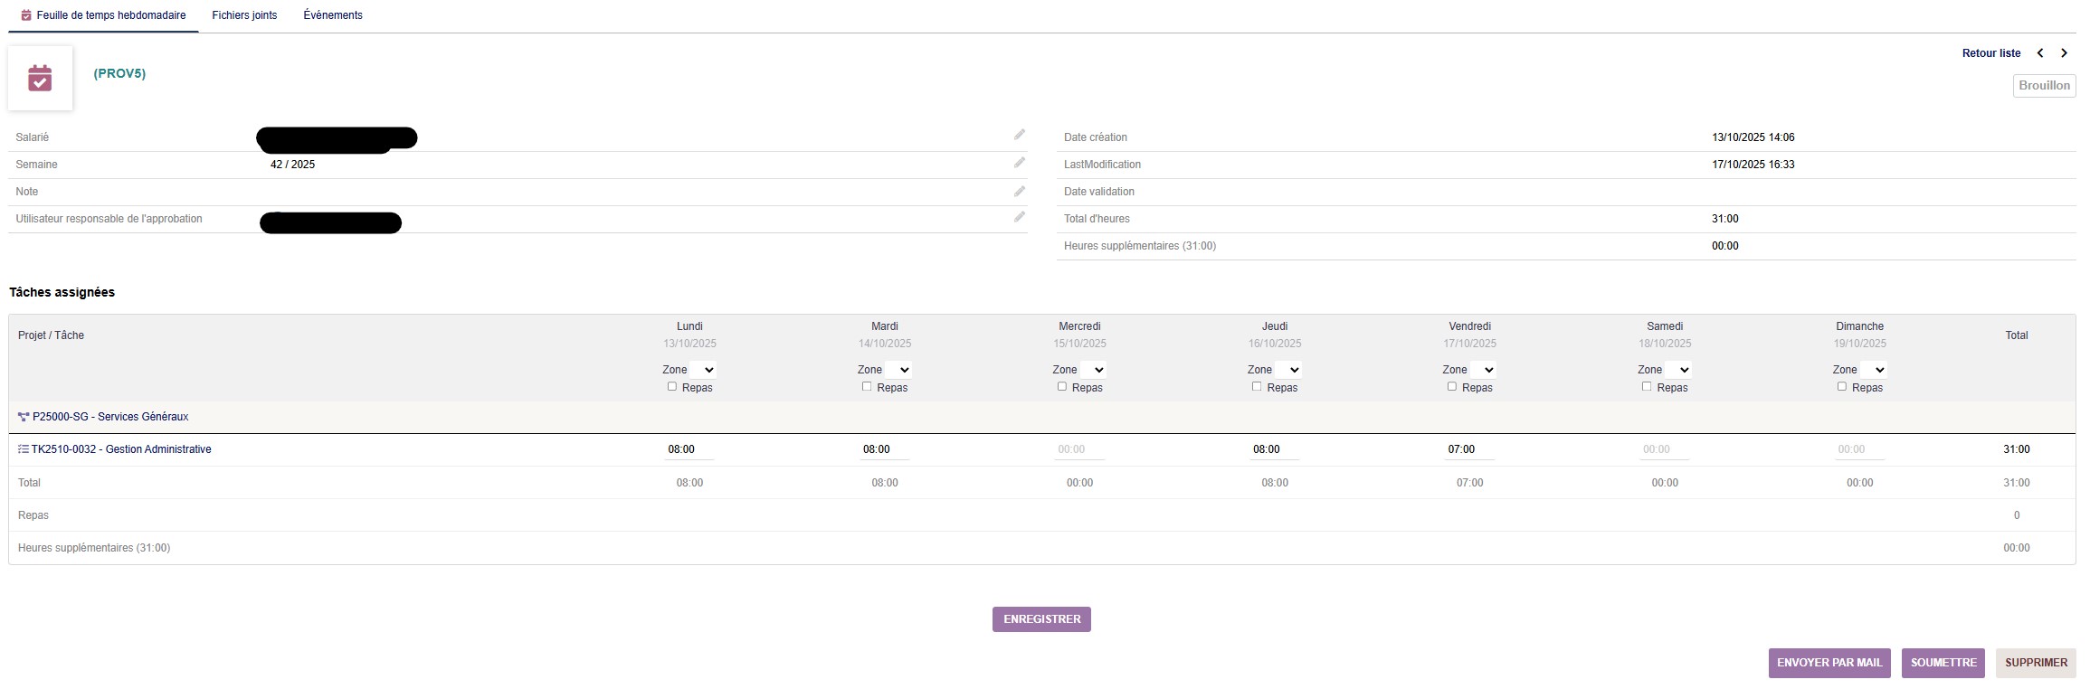Open Zone dropdown for Mardi
2090x689 pixels.
coord(898,370)
